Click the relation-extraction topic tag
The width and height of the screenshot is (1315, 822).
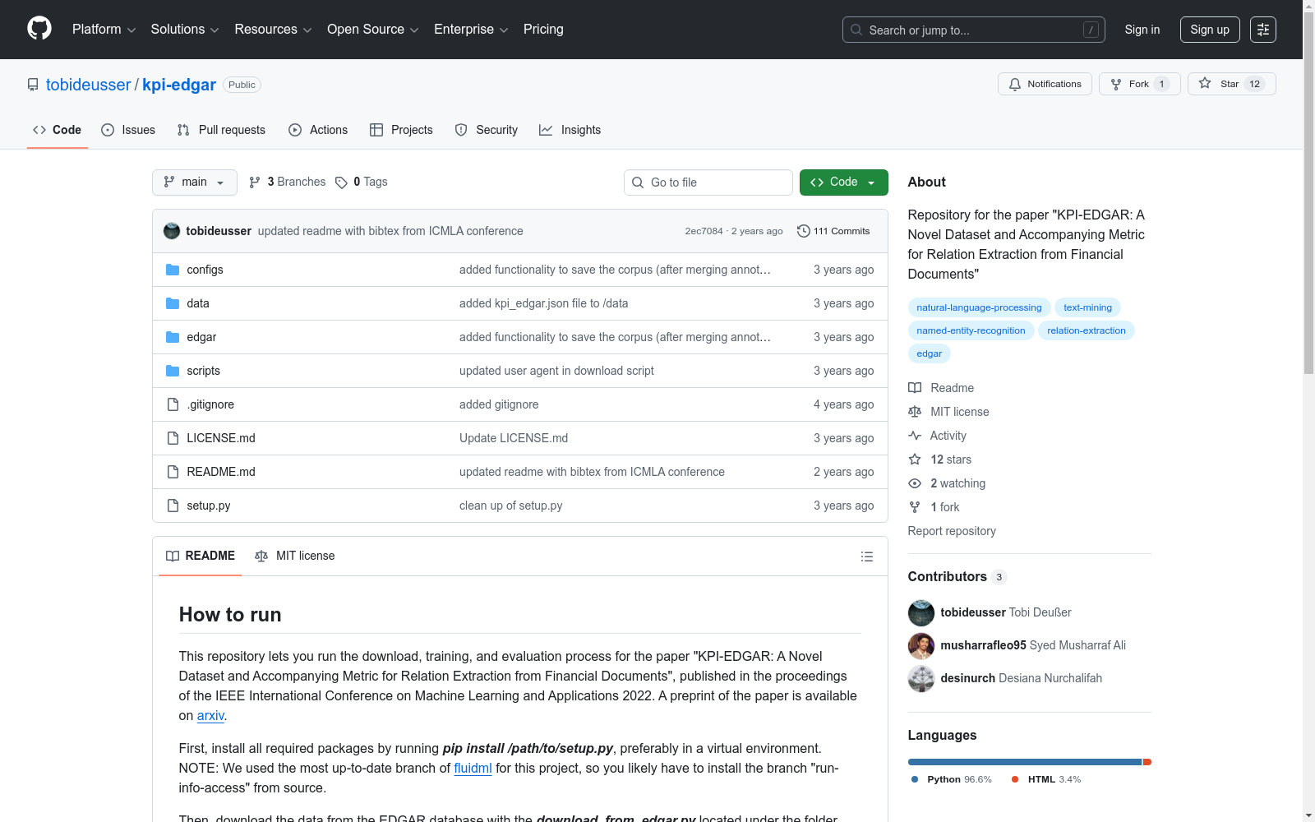pos(1087,330)
